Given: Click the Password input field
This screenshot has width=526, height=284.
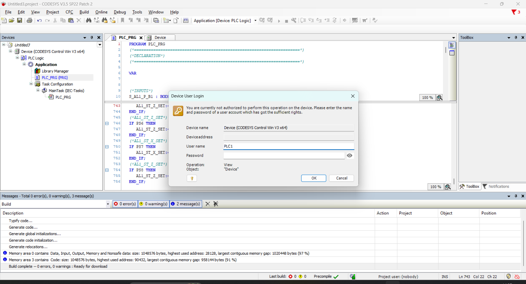Looking at the screenshot, I should (x=284, y=156).
